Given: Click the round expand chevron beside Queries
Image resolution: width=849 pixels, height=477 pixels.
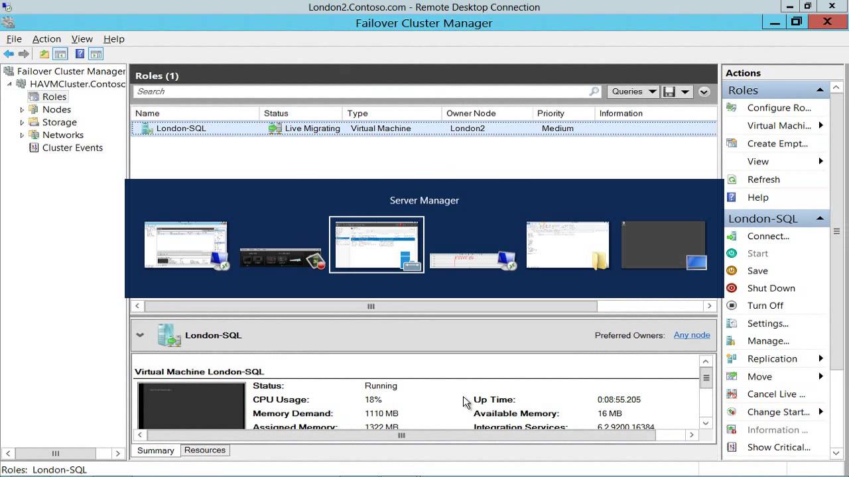Looking at the screenshot, I should (x=704, y=92).
